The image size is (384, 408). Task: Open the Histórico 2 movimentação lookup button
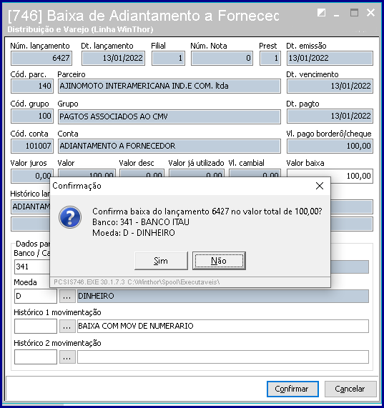(67, 357)
